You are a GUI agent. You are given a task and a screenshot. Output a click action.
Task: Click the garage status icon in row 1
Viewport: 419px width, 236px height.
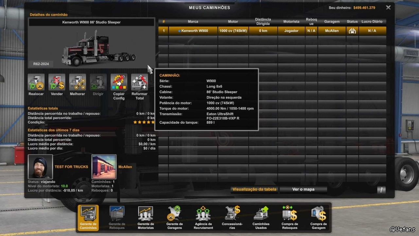352,31
